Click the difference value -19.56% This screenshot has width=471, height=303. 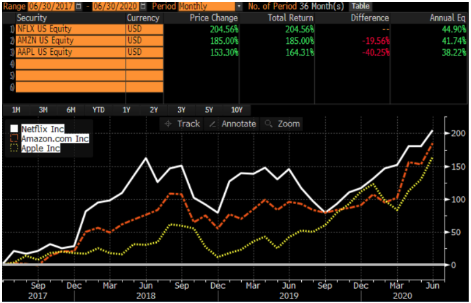pos(376,41)
